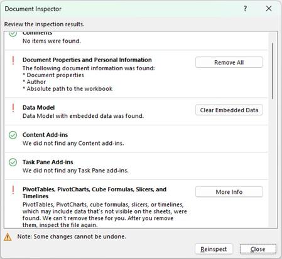This screenshot has width=282, height=259.
Task: Open help with the question mark icon
Action: (x=245, y=9)
